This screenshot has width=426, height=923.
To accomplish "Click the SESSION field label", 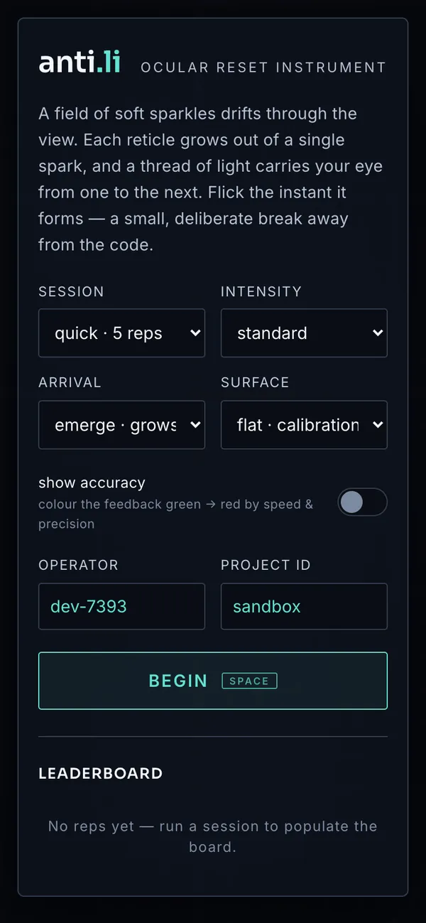I will pyautogui.click(x=71, y=291).
